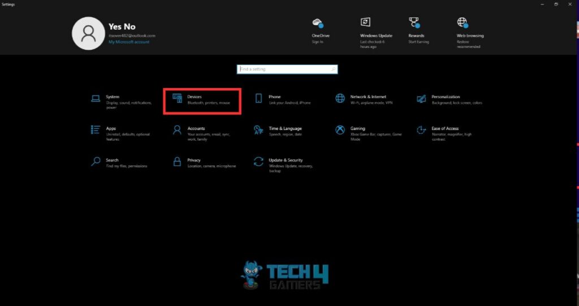Select the Apps category title

click(x=111, y=129)
